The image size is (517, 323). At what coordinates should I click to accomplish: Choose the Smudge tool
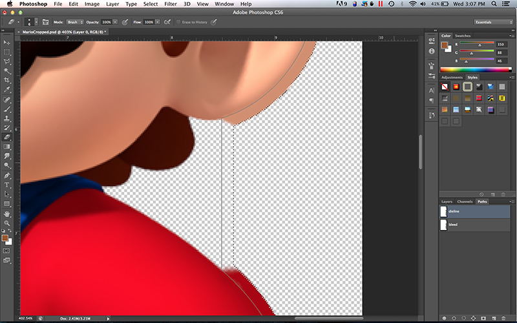coord(6,156)
